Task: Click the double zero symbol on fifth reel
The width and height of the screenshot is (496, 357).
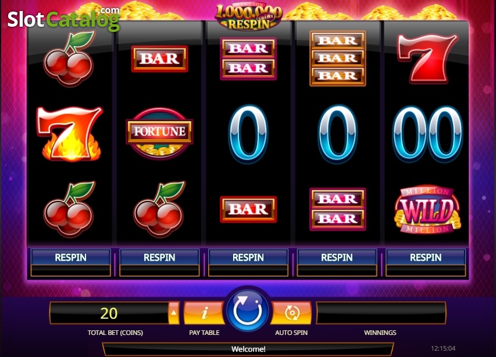Action: pyautogui.click(x=427, y=134)
